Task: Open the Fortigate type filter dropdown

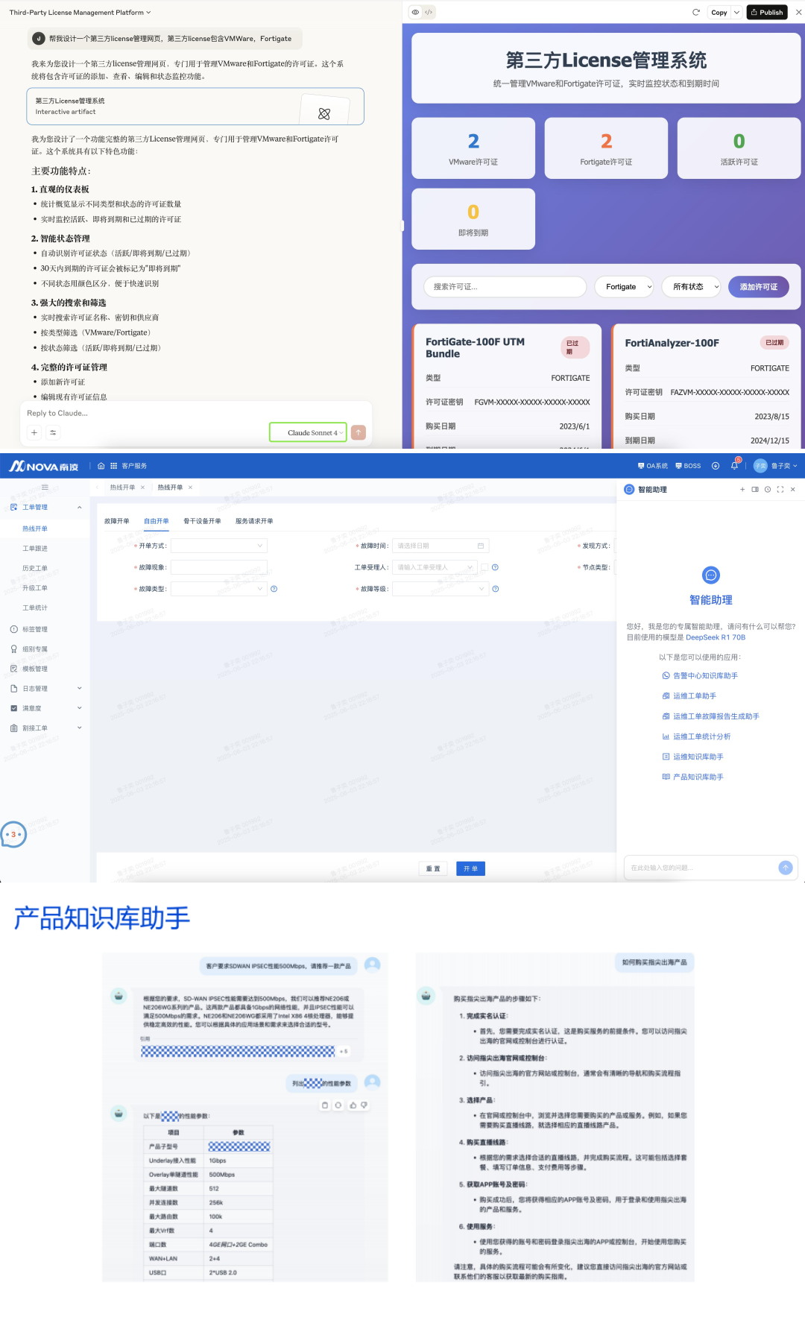Action: coord(624,287)
